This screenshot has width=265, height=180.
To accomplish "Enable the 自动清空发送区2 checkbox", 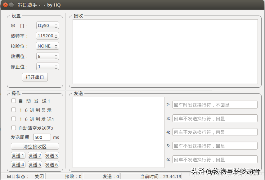I will (14, 128).
